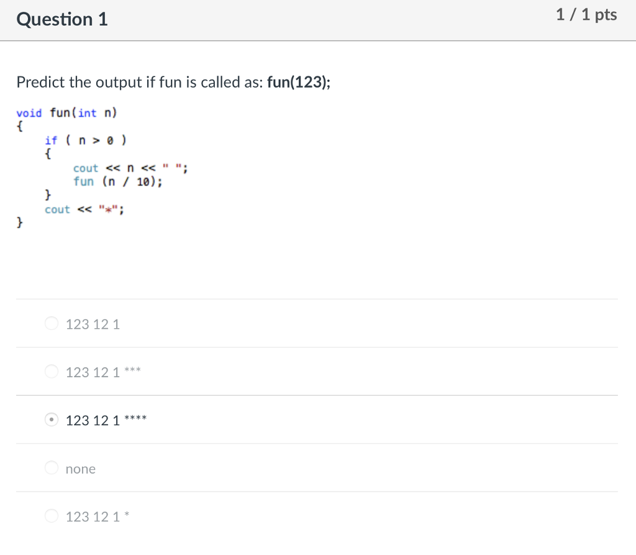Click the "void fun(int n)" code line
This screenshot has height=555, width=636.
click(x=66, y=112)
